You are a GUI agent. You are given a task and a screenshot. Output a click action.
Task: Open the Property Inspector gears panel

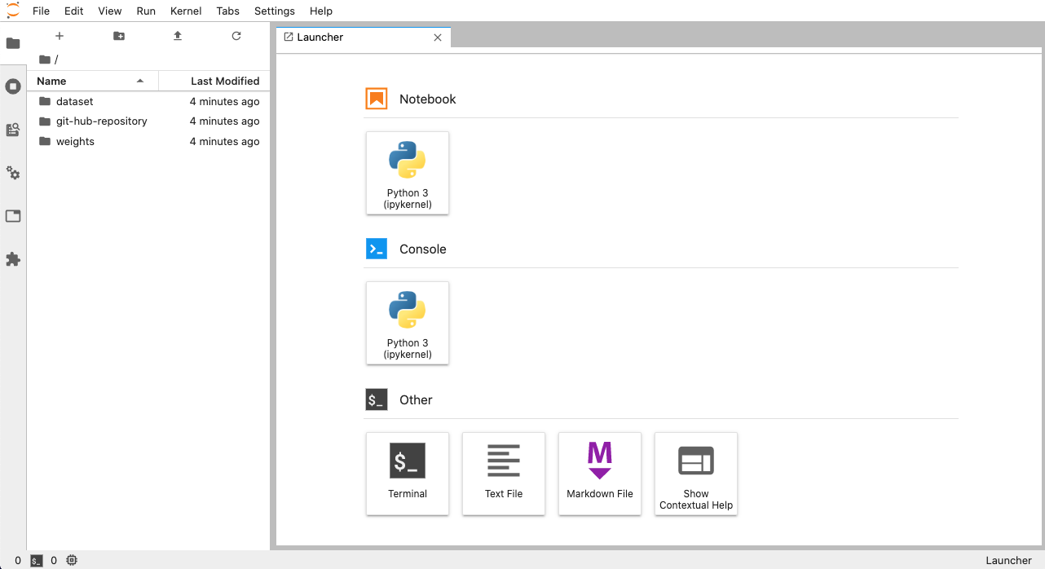13,173
